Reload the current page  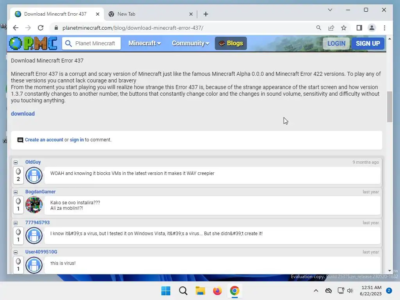click(x=41, y=28)
